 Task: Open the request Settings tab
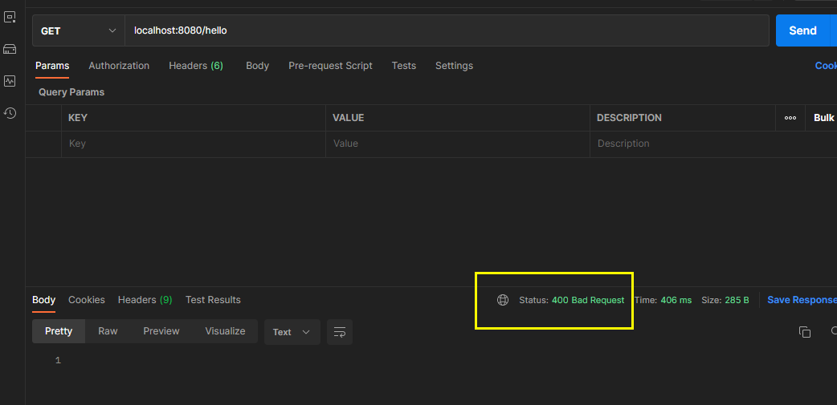(x=455, y=66)
